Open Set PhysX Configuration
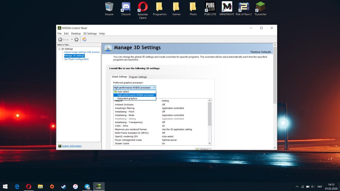The image size is (340, 191). click(76, 59)
